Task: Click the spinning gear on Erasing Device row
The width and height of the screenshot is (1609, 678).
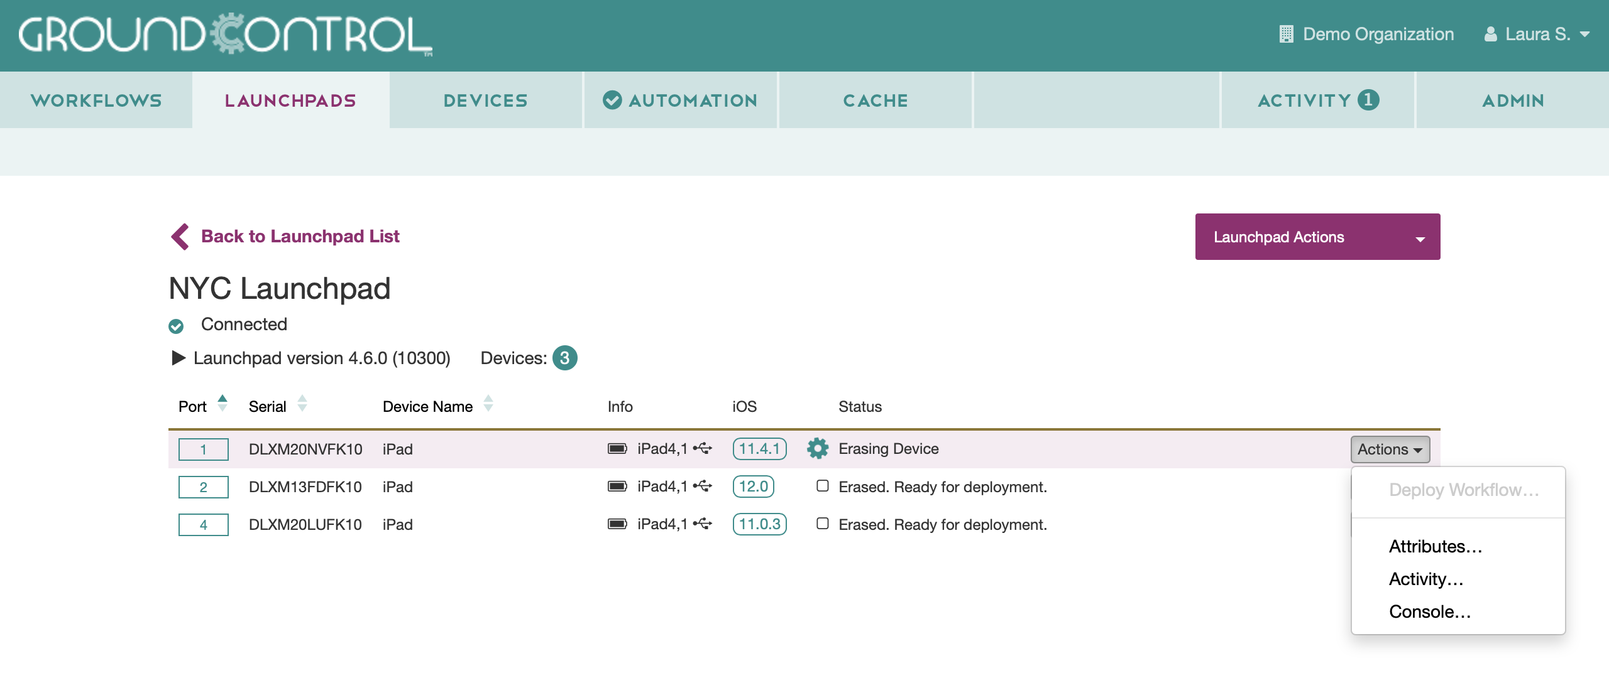Action: 817,448
